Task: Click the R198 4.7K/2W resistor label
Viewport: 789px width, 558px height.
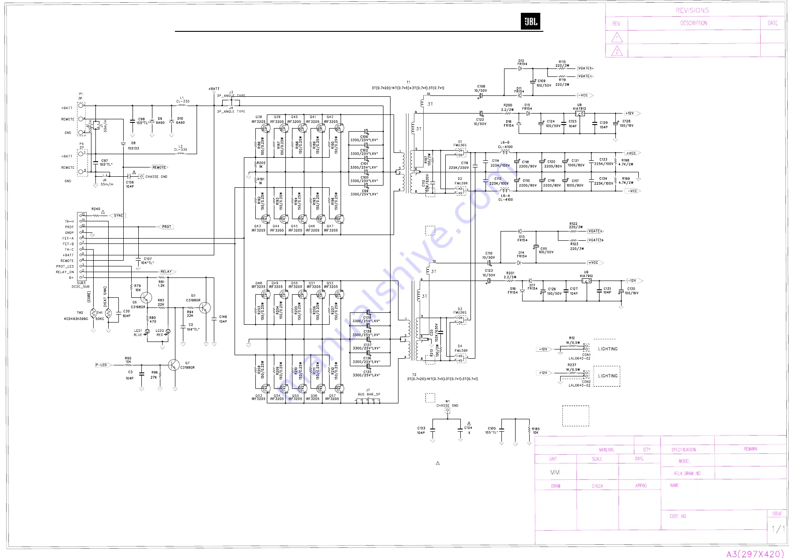Action: pyautogui.click(x=626, y=162)
